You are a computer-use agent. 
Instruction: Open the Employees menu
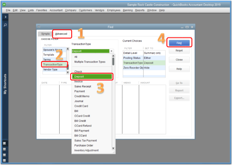point(114,10)
